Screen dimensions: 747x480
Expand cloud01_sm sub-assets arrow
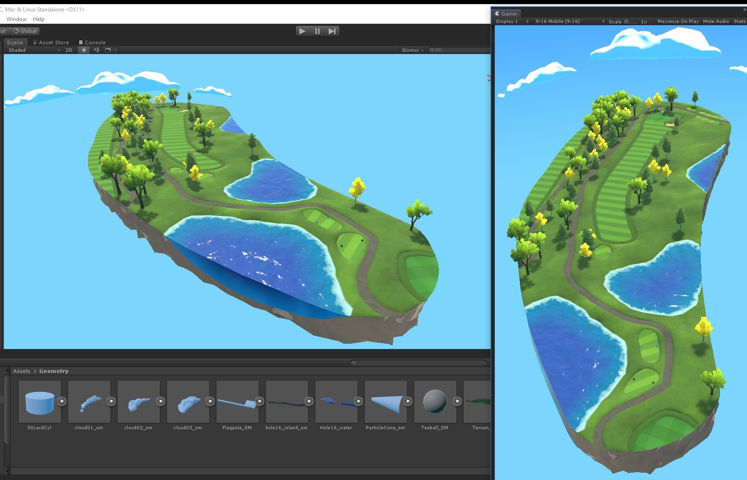point(111,401)
